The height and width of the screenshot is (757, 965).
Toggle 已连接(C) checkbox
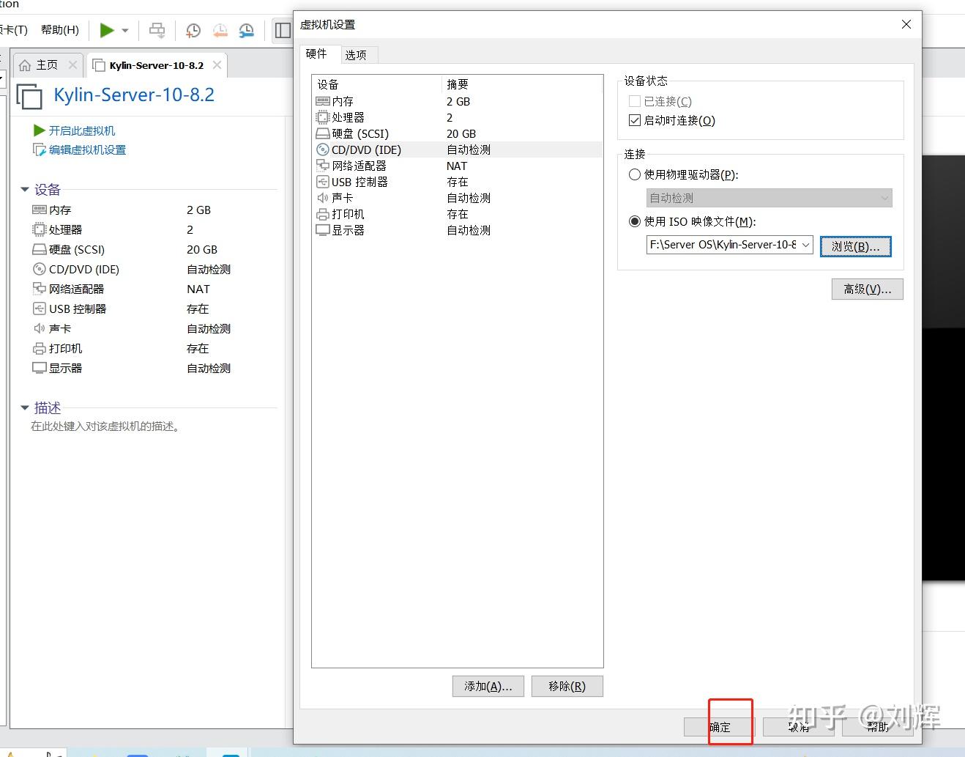pos(635,101)
